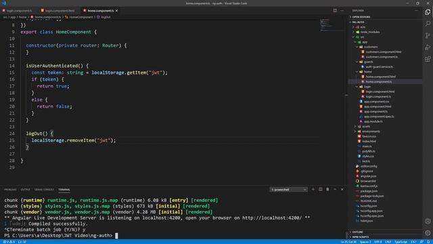
Task: Collapse the src folder
Action: click(362, 37)
